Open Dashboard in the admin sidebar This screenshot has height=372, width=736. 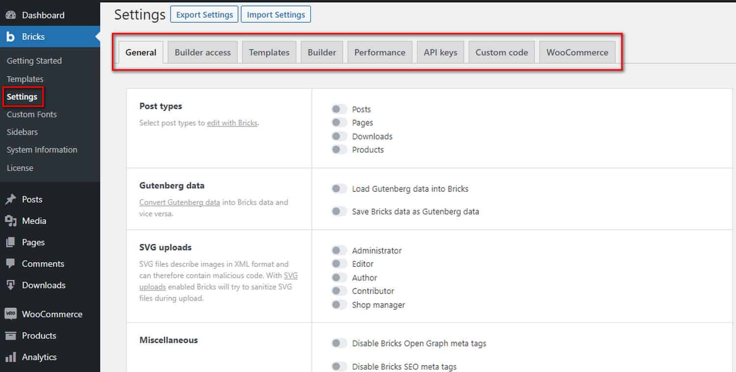click(x=50, y=15)
